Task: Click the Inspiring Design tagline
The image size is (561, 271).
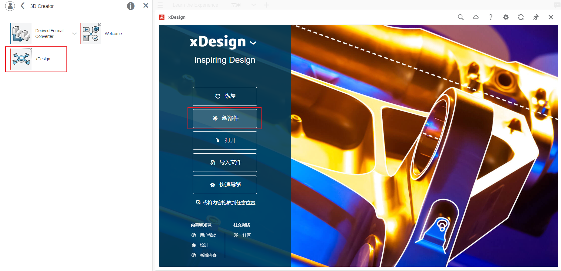Action: pos(225,60)
